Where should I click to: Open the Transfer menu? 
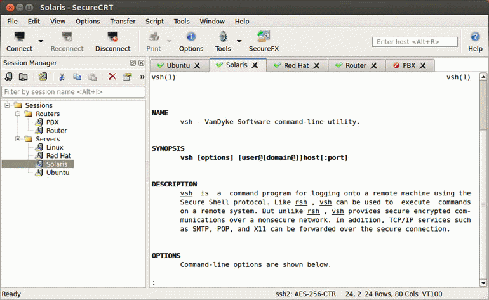point(123,22)
